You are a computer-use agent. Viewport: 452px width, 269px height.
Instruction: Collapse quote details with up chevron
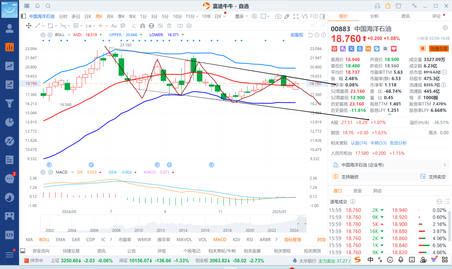(x=390, y=114)
